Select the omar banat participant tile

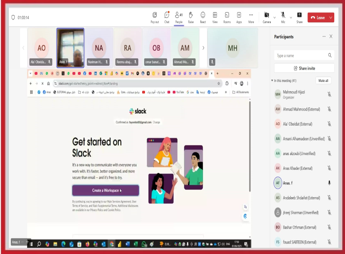(x=156, y=48)
